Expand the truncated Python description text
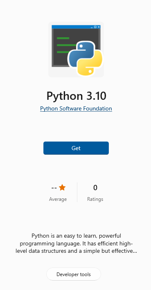This screenshot has width=151, height=290. coord(76,243)
